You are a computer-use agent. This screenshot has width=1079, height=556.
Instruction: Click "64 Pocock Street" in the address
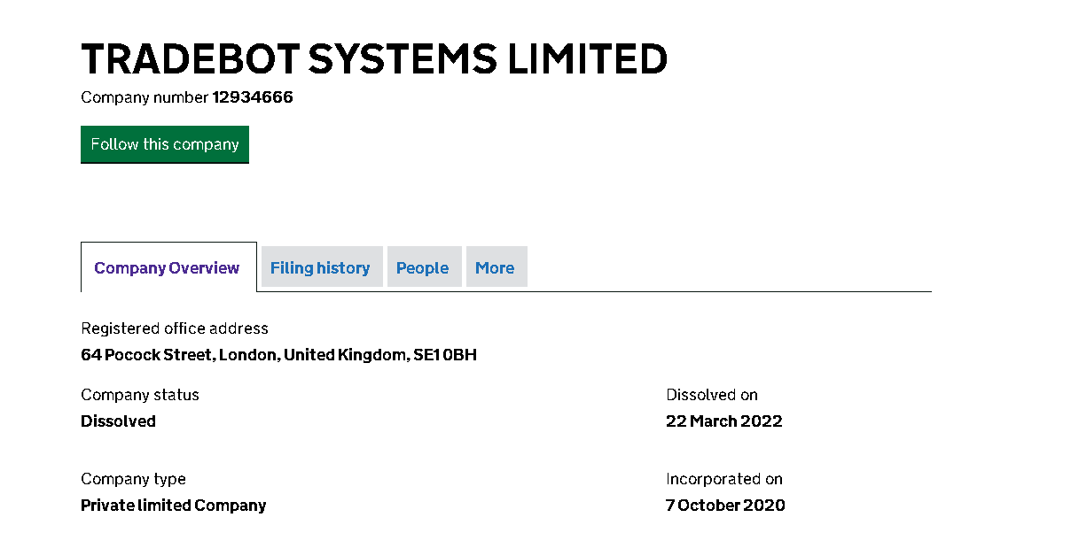click(x=146, y=355)
